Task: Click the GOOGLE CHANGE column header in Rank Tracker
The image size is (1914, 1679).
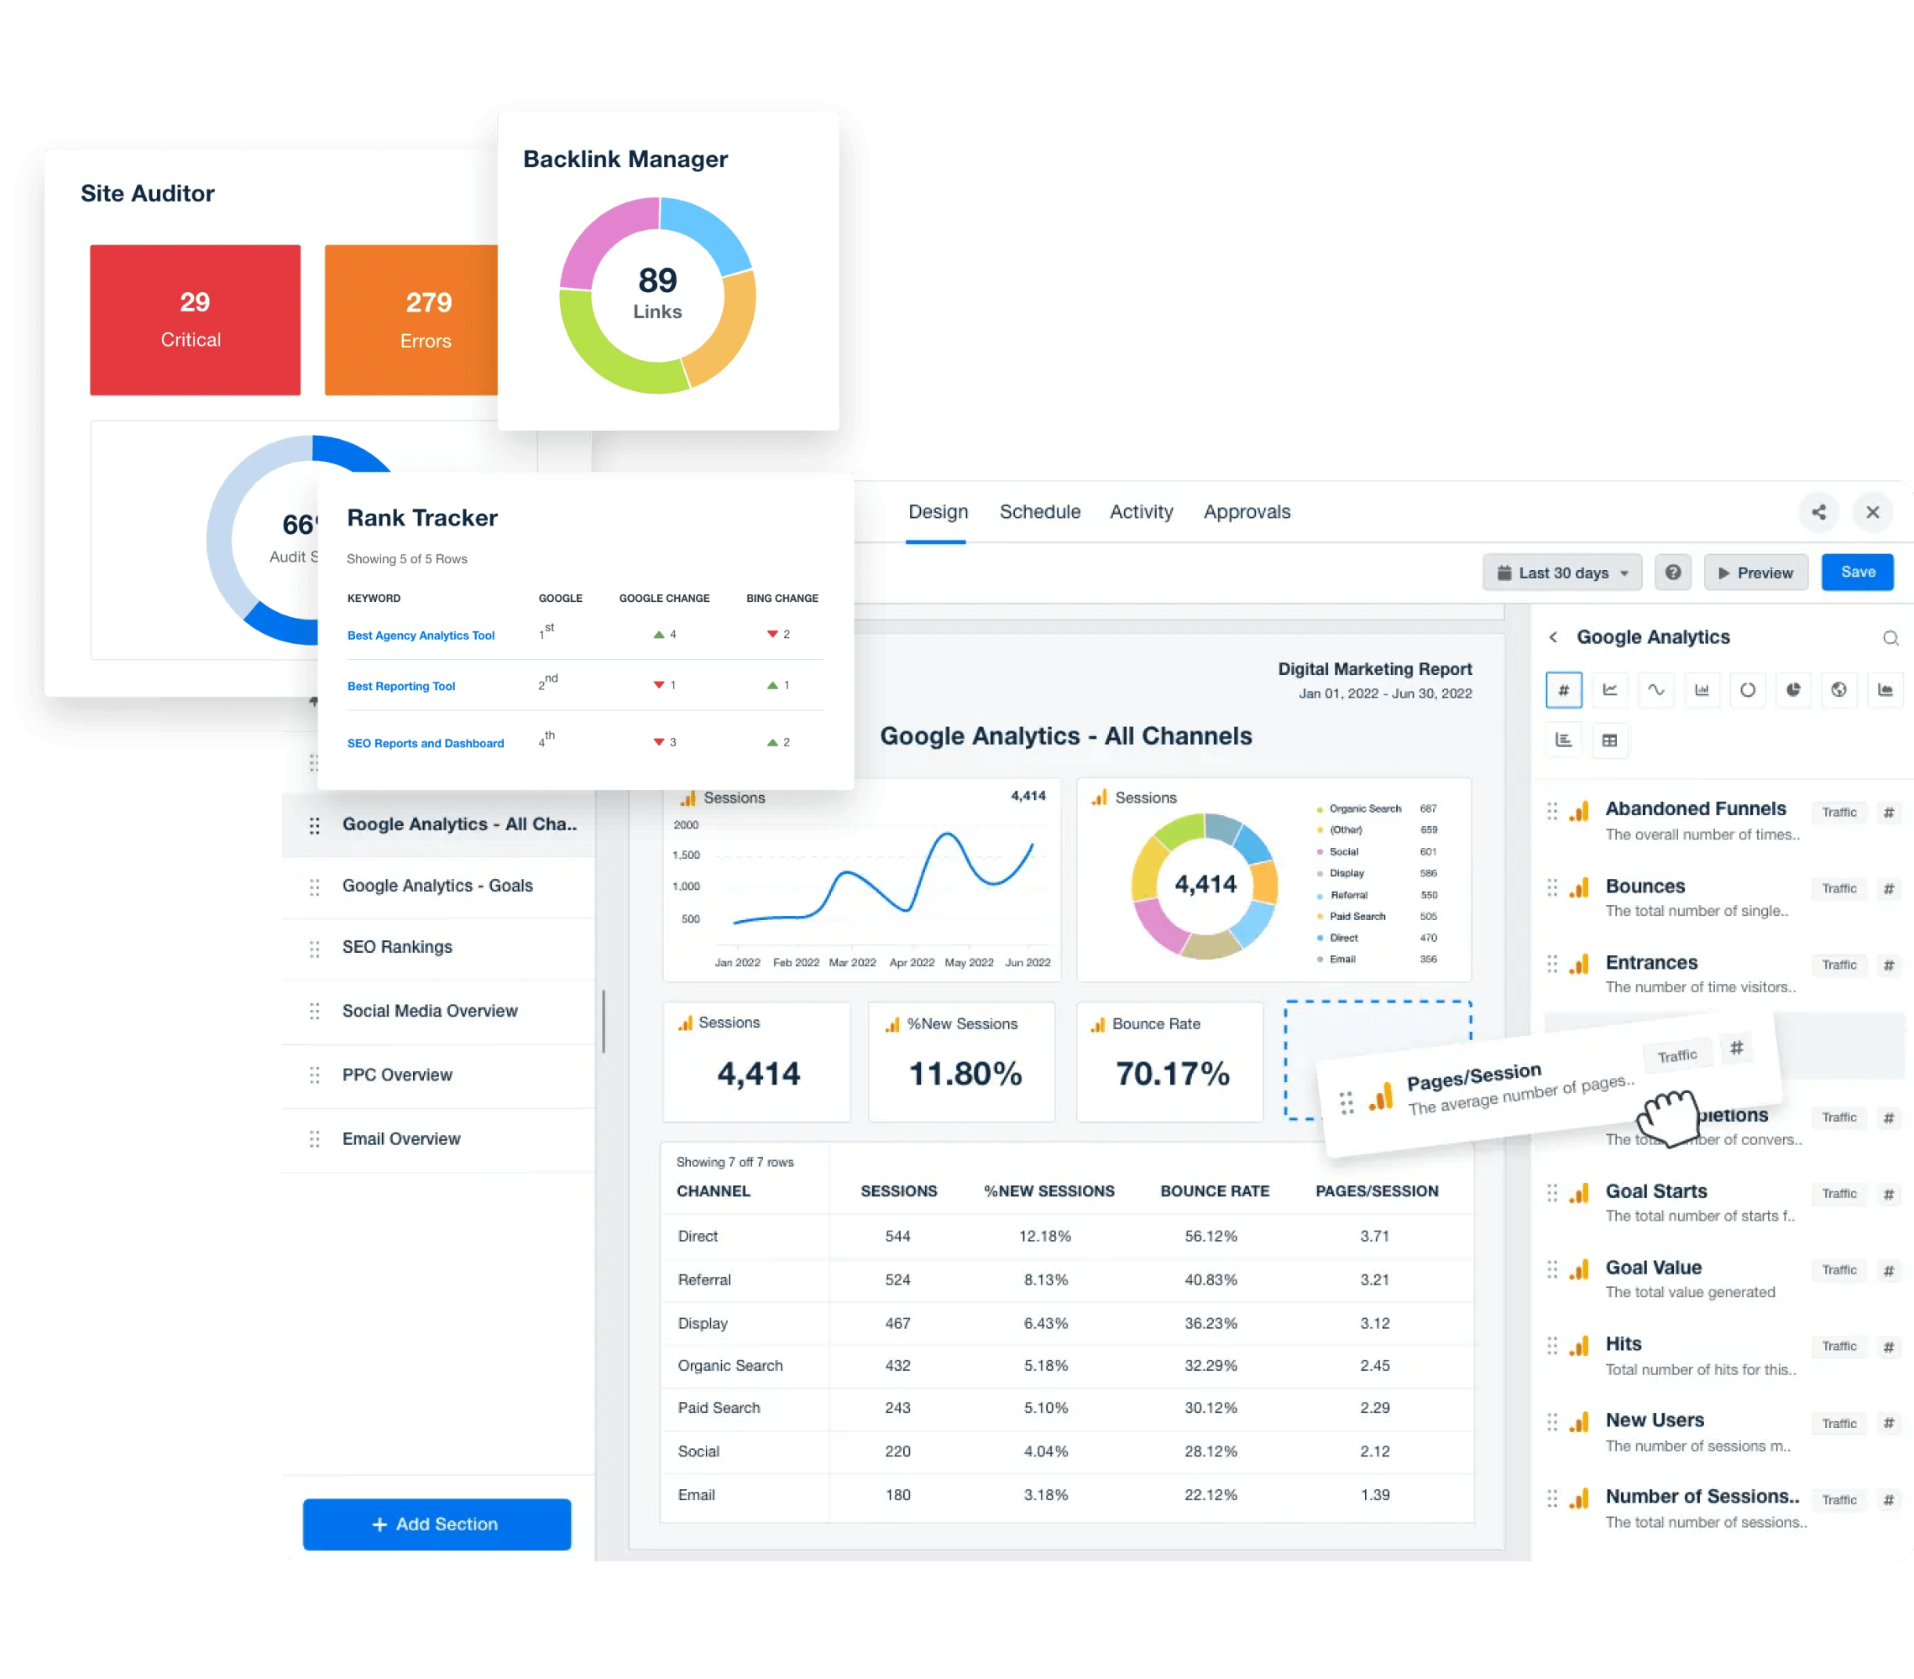Action: [x=664, y=599]
